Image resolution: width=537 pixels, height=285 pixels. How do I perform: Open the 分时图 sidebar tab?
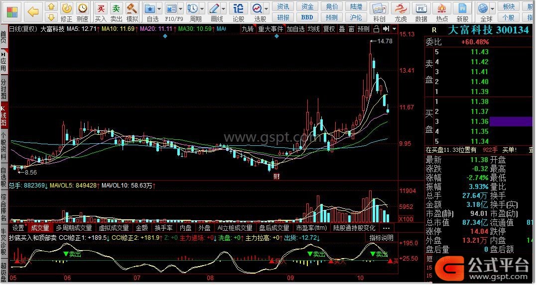(4, 89)
